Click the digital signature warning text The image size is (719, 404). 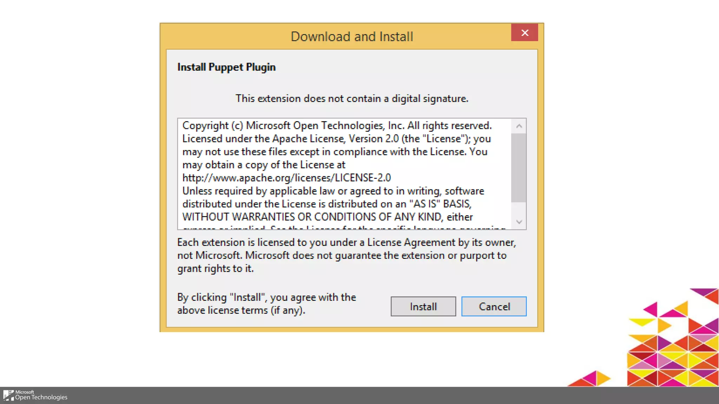point(352,99)
